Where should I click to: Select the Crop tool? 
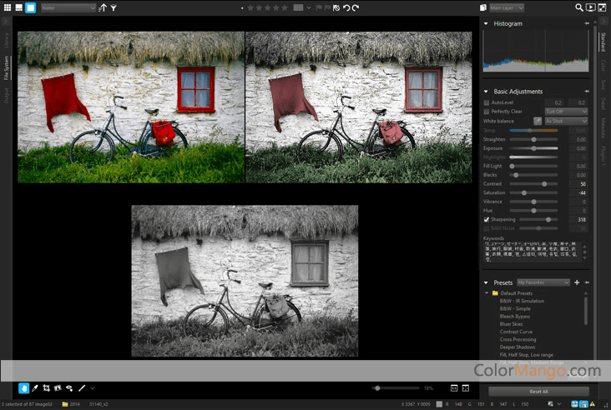pyautogui.click(x=46, y=388)
